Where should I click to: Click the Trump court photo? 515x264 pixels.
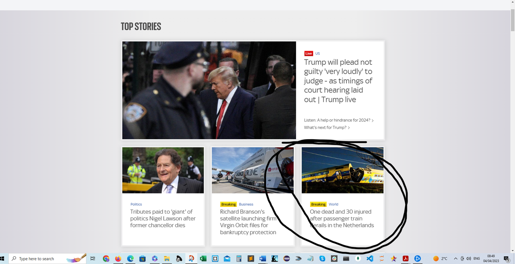209,90
